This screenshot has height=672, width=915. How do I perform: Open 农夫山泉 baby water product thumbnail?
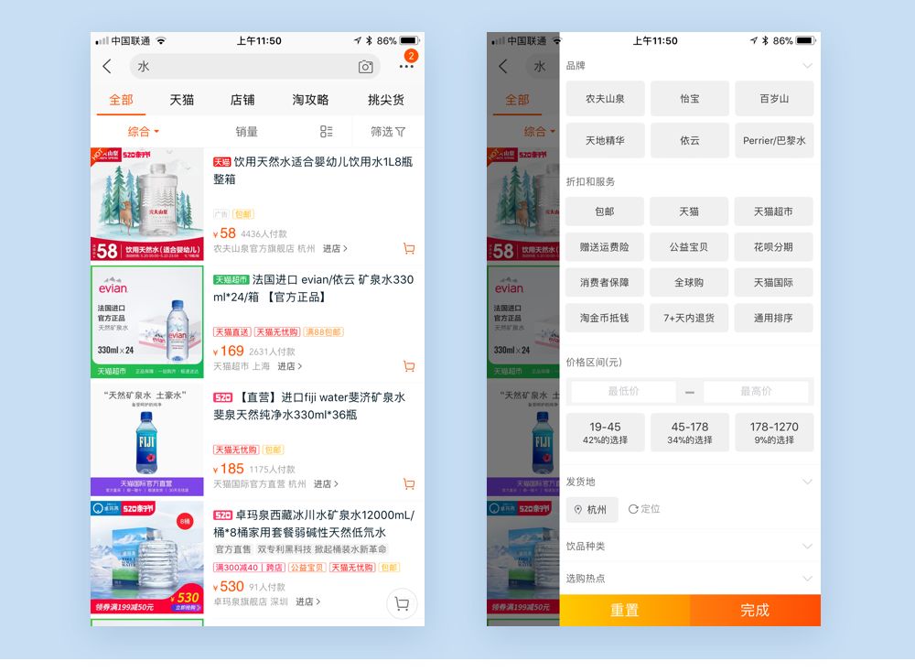pyautogui.click(x=147, y=204)
